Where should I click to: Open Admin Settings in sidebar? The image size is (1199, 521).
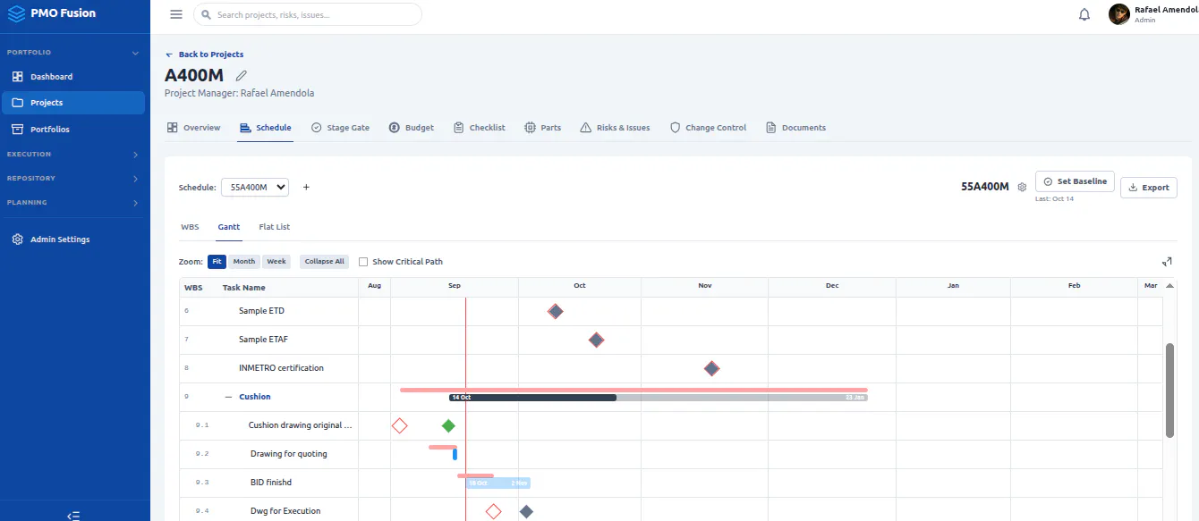pyautogui.click(x=73, y=239)
